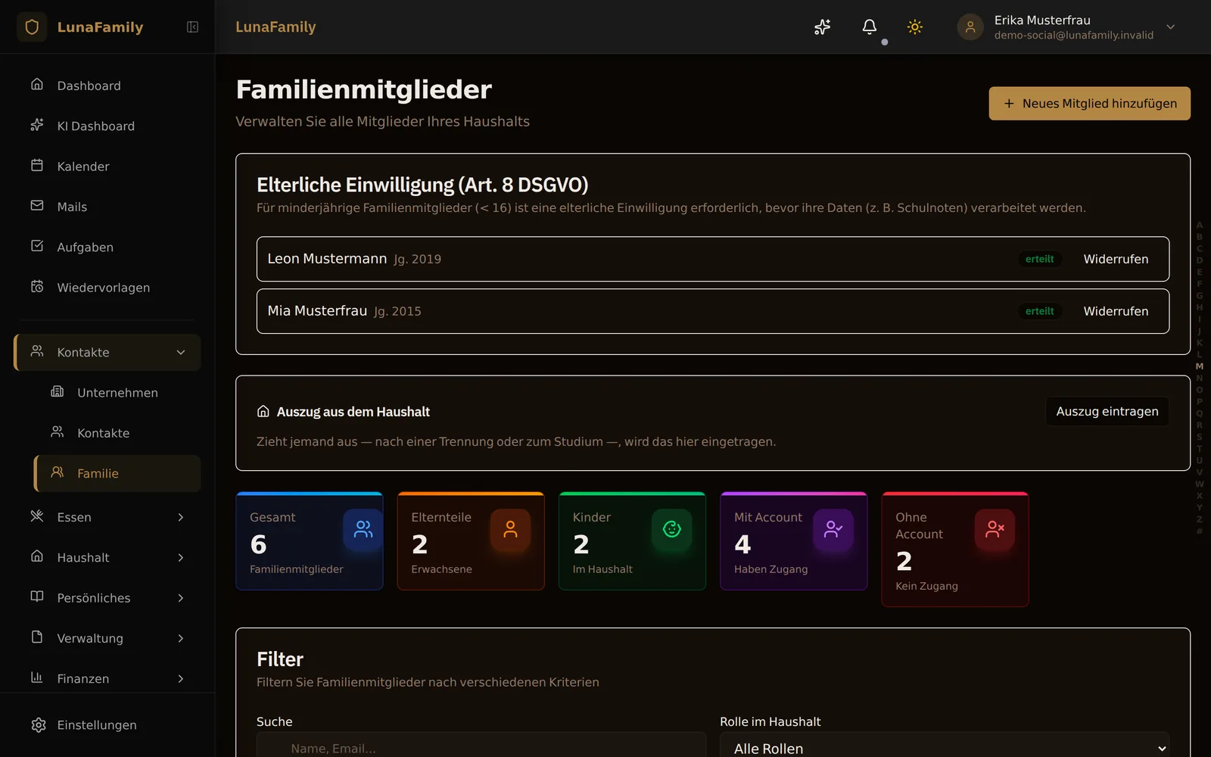
Task: Select the Familie submenu item
Action: 117,473
